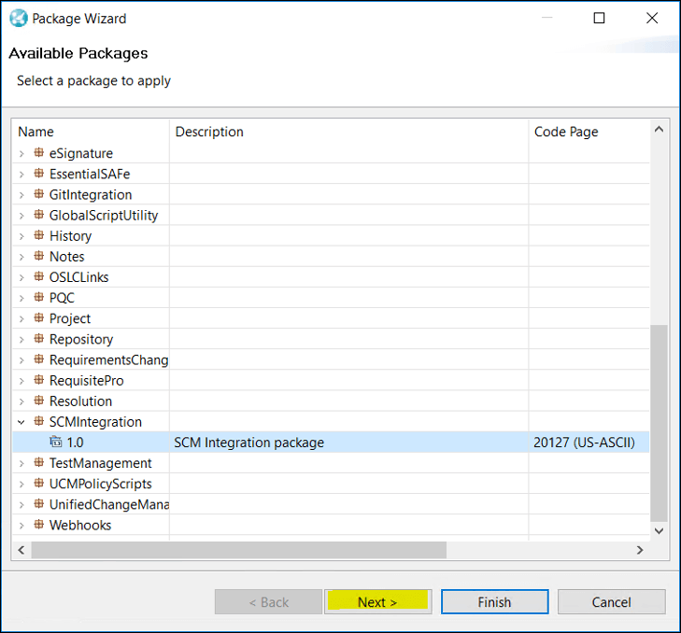Screen dimensions: 681x633
Task: Click the TestManagement package icon
Action: [39, 462]
